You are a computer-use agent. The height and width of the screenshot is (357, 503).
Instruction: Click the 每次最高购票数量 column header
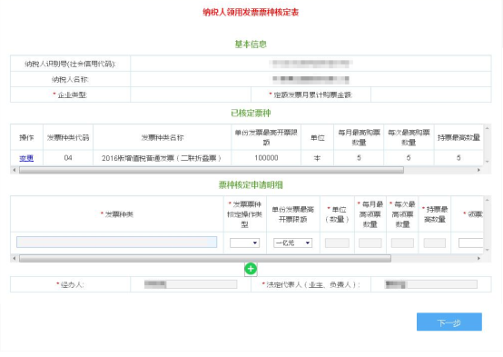point(409,137)
